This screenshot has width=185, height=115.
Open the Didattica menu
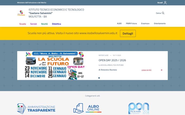pyautogui.click(x=56, y=24)
